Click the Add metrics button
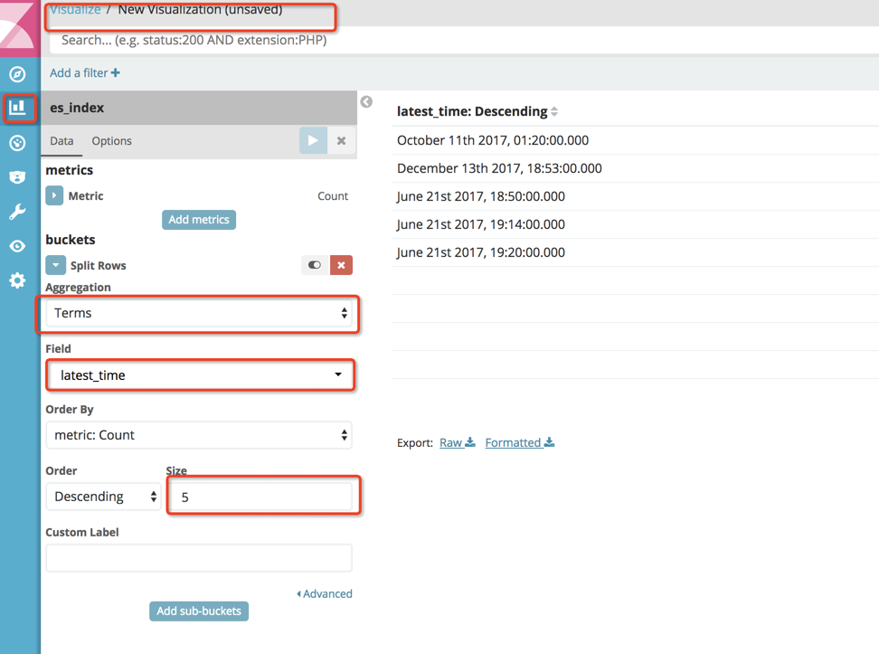The width and height of the screenshot is (879, 654). coord(199,220)
